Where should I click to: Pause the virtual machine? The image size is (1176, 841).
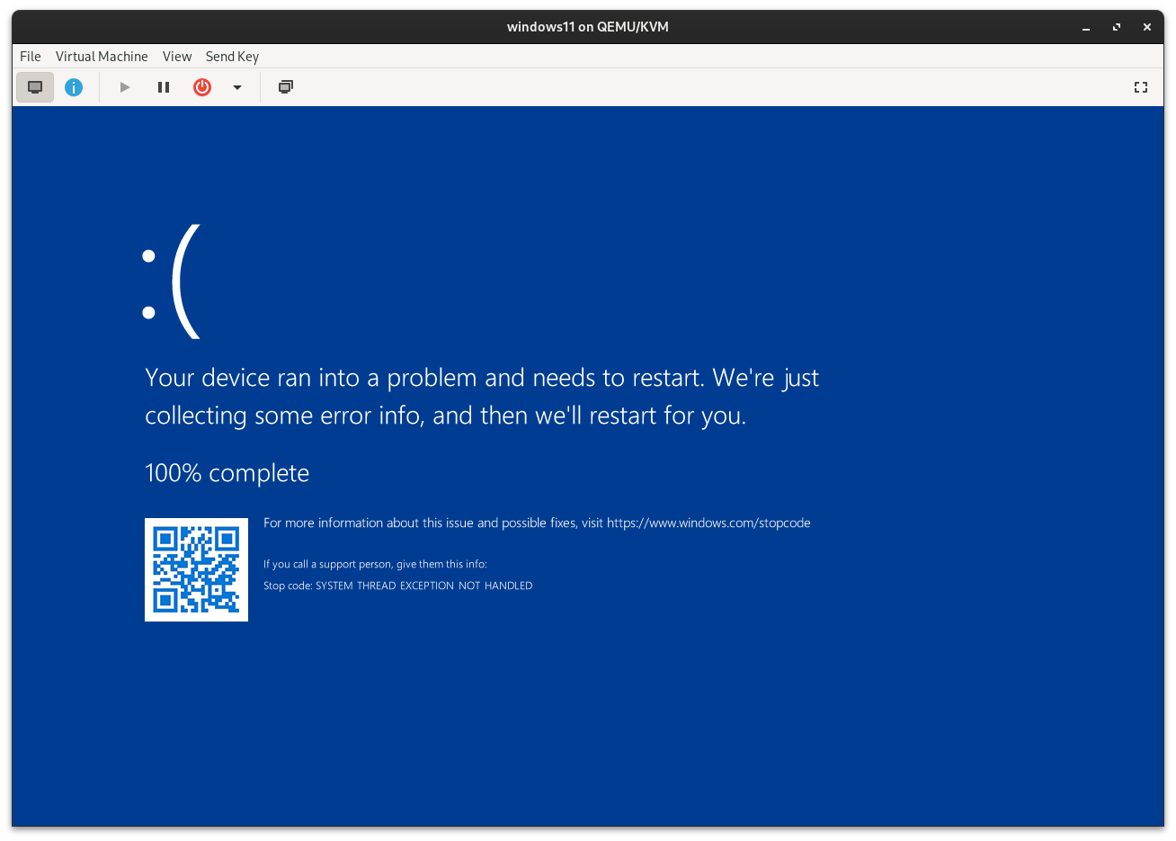pos(164,87)
